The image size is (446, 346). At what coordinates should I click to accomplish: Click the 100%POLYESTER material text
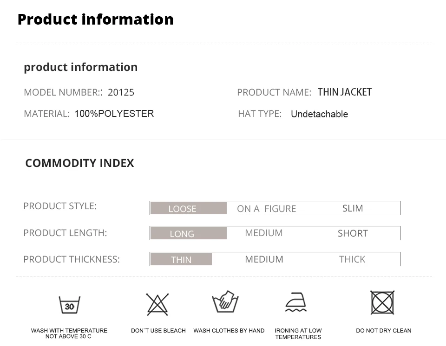[x=114, y=114]
